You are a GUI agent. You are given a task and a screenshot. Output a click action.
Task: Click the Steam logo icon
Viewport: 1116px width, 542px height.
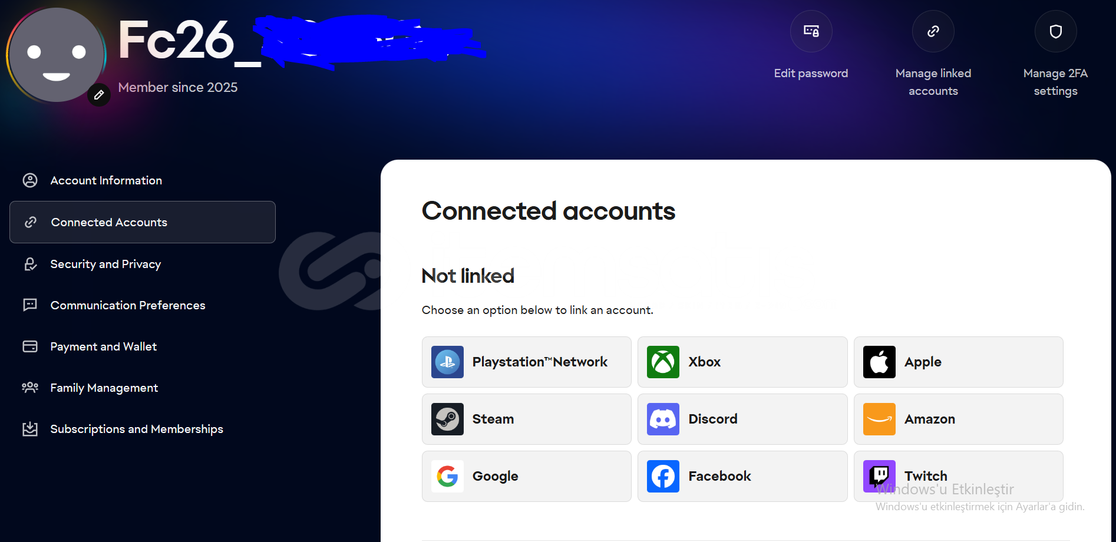(447, 419)
